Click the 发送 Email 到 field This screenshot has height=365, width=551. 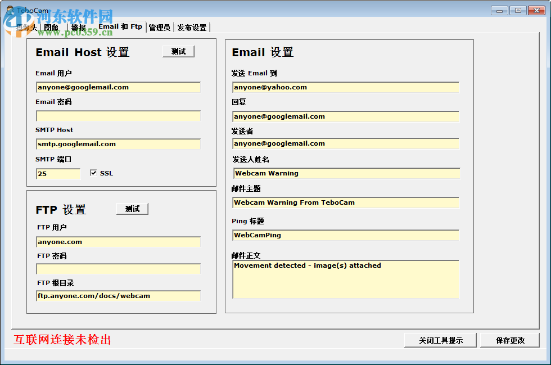346,87
